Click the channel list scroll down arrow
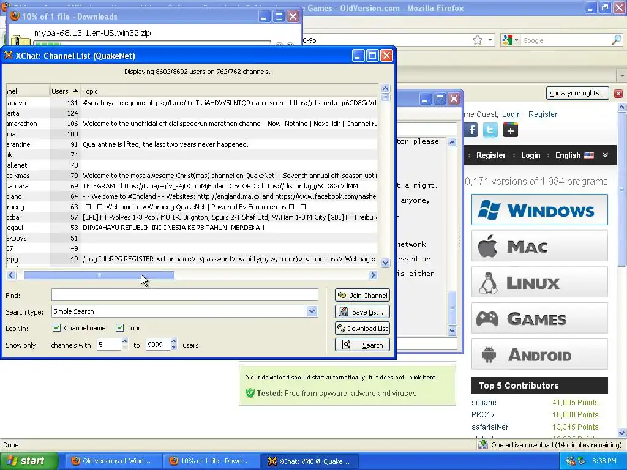This screenshot has height=470, width=627. coord(386,263)
